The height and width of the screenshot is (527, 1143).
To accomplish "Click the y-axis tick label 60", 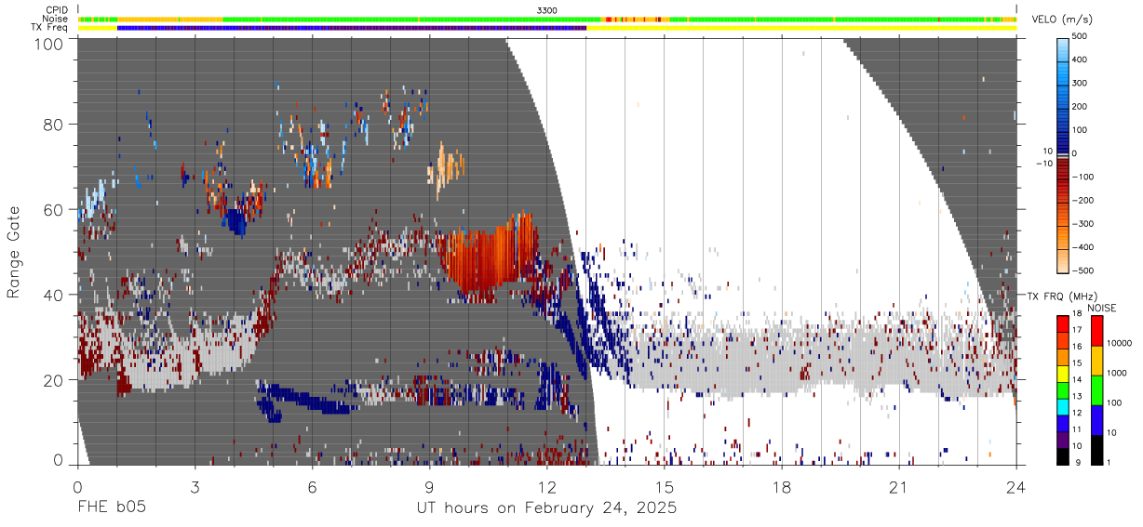I will tap(55, 209).
